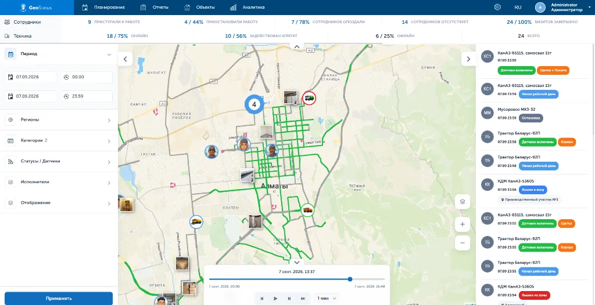595x305 pixels.
Task: Select the orange truck marker with green ring
Action: [307, 210]
